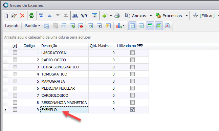This screenshot has width=219, height=131.
Task: Click the row indicator arrow for EXEMPLO
Action: [5, 110]
